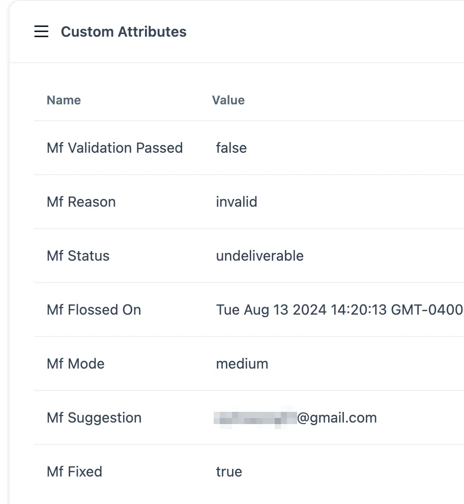Click the GMT-0400 timezone text
Image resolution: width=464 pixels, height=504 pixels.
427,310
